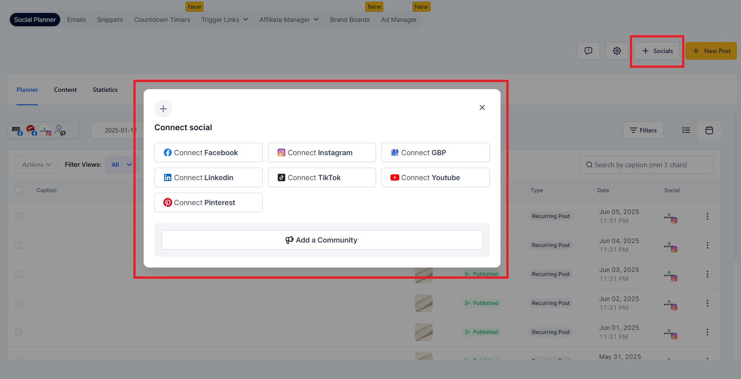Image resolution: width=741 pixels, height=379 pixels.
Task: Click the Date column header
Action: coord(603,190)
